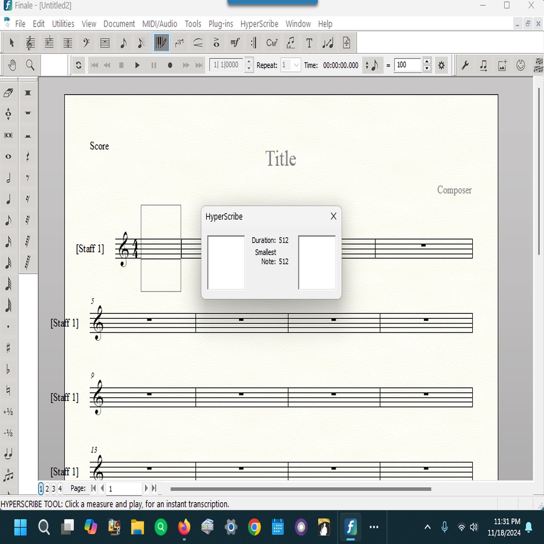Select the Selection arrow tool

12,43
